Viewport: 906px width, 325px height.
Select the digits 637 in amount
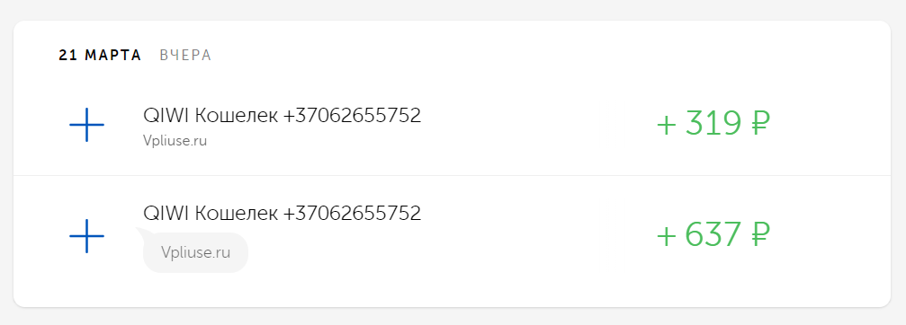point(713,236)
